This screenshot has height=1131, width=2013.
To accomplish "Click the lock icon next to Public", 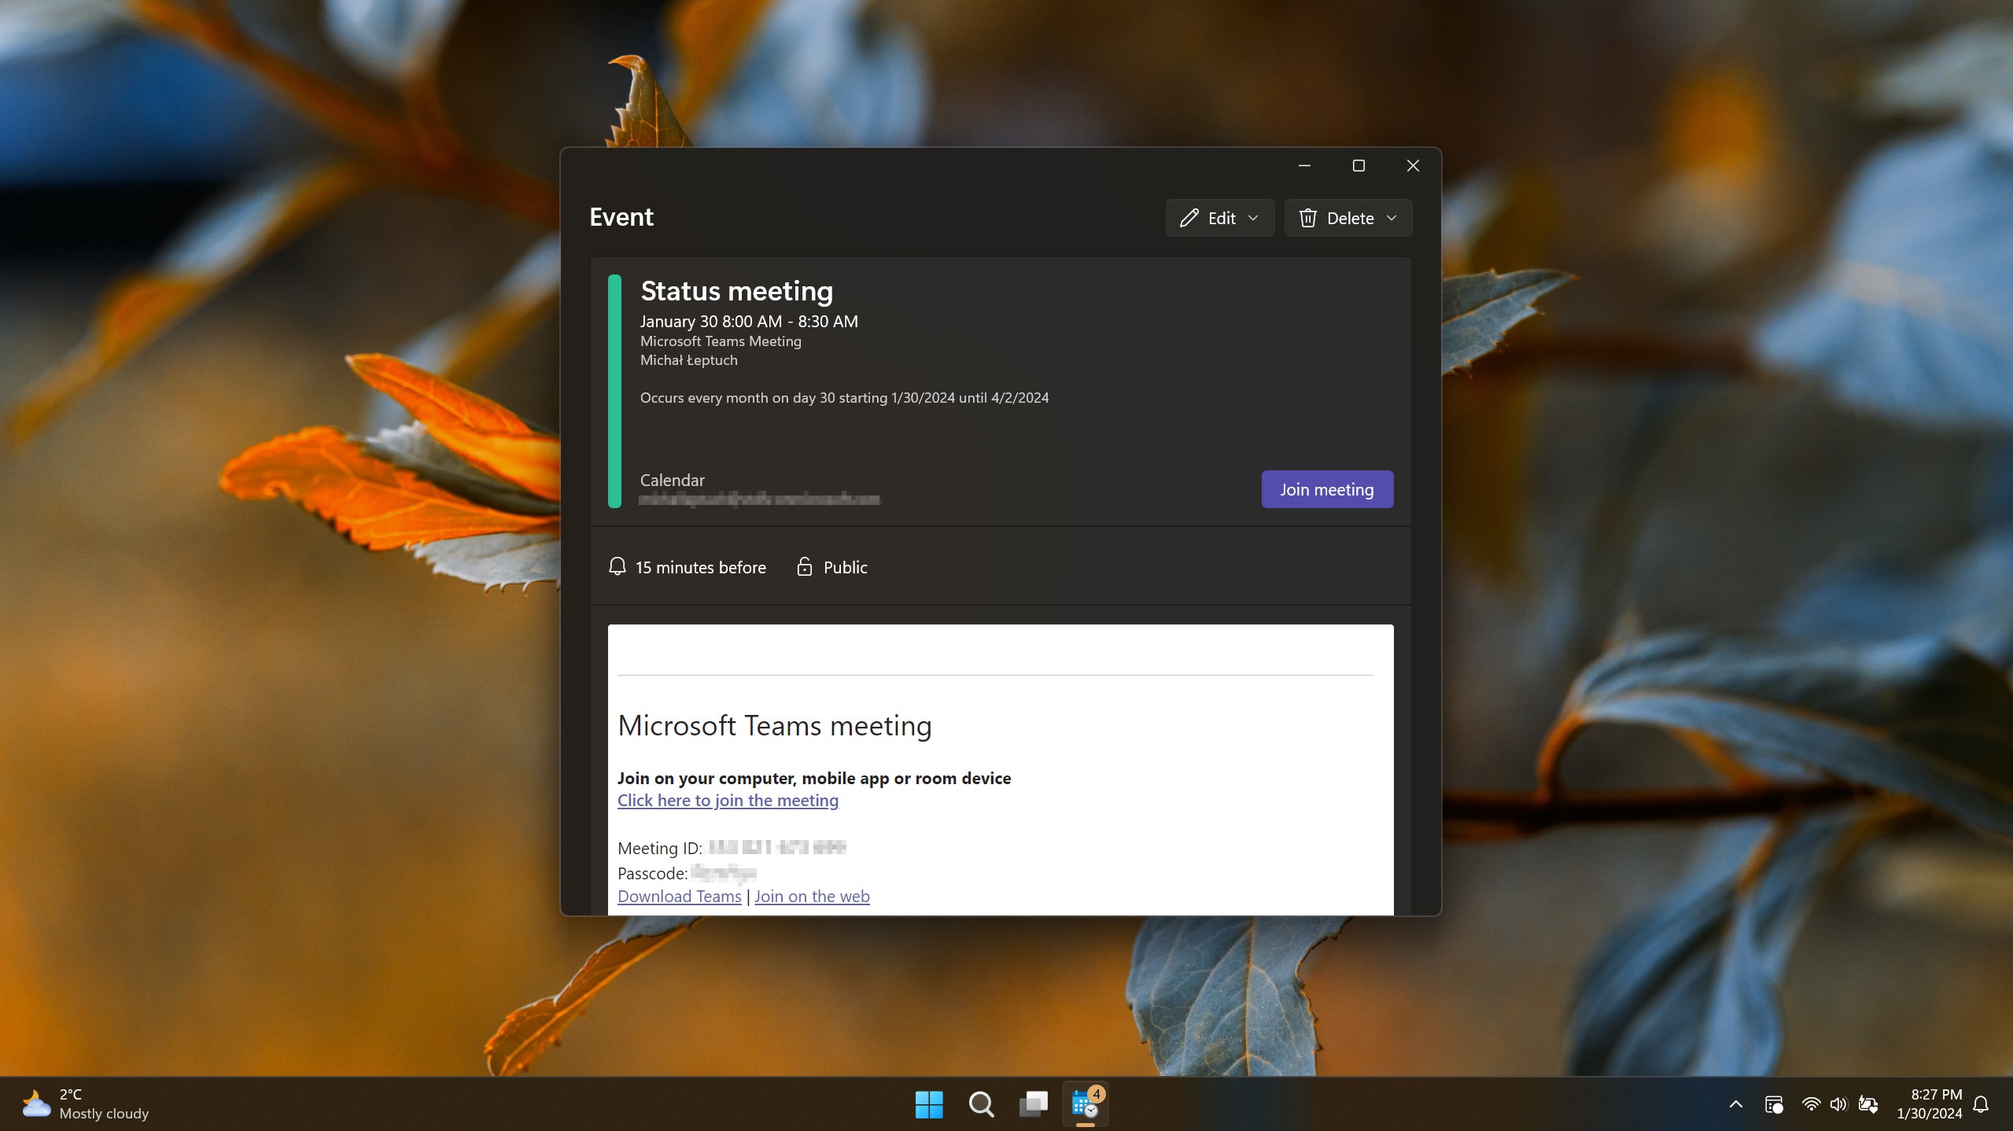I will coord(804,566).
